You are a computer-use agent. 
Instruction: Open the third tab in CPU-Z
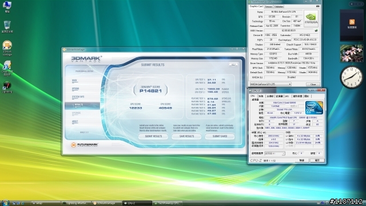click(x=270, y=96)
